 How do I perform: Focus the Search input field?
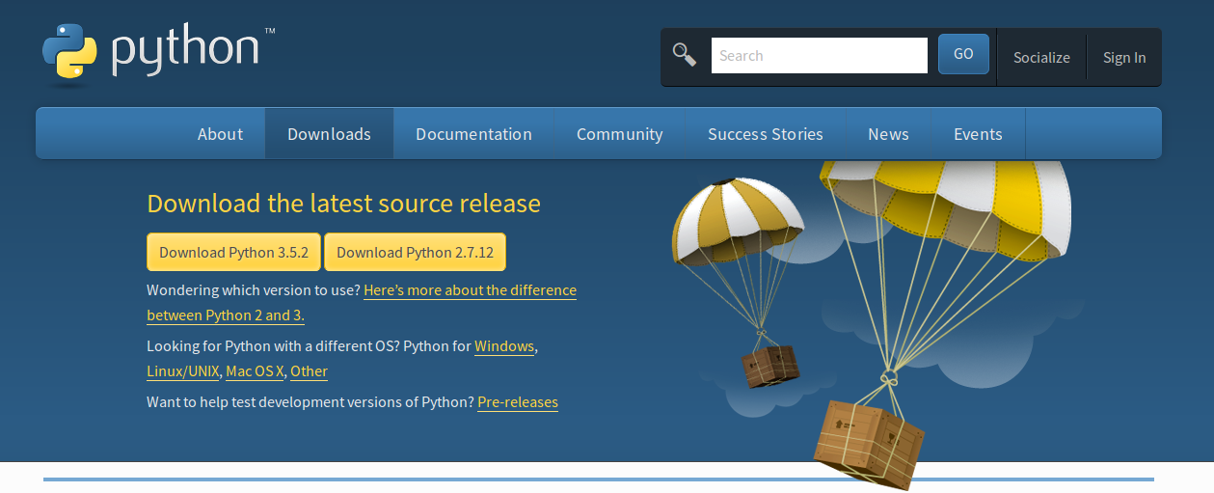819,55
